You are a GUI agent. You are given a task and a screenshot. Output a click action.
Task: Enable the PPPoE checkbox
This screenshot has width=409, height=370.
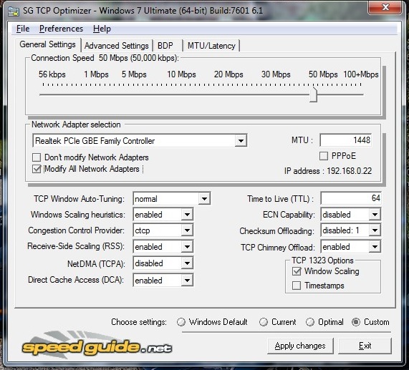click(x=324, y=156)
